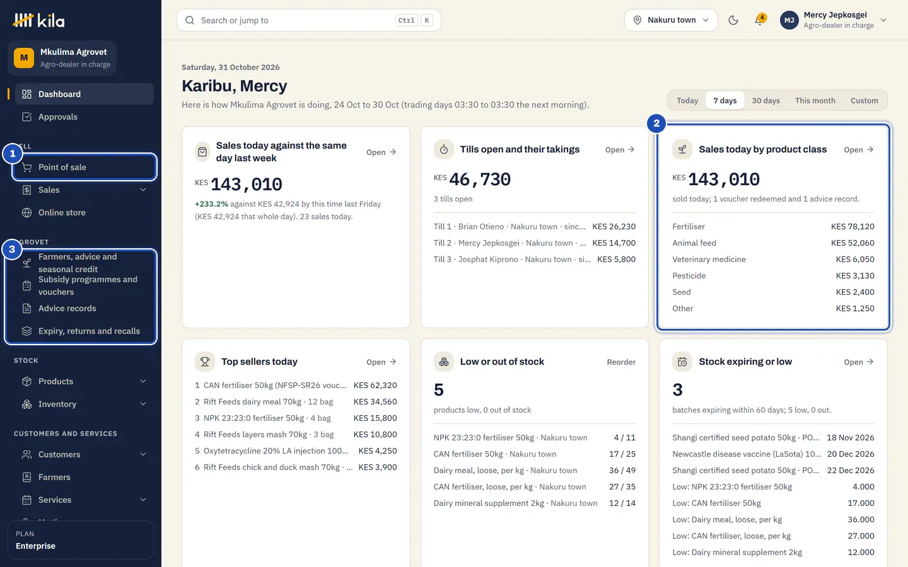Click Reorder on Low or out of stock
The height and width of the screenshot is (567, 908).
click(621, 362)
